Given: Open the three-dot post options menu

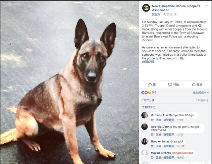Looking at the screenshot, I should 206,6.
